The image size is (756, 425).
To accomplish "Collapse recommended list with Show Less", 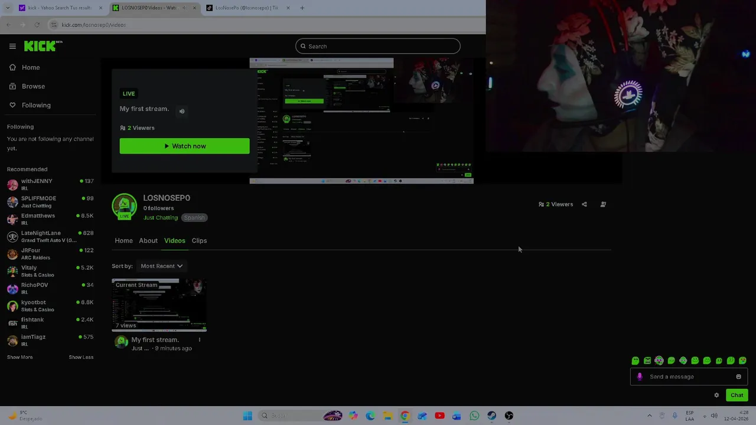I will pos(81,357).
